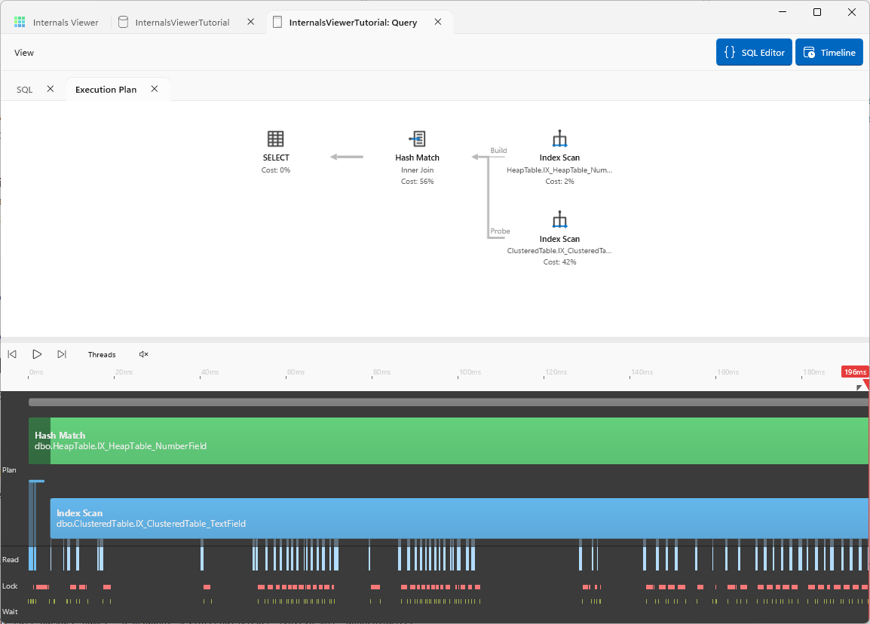Click the Timeline button
The height and width of the screenshot is (624, 870).
tap(829, 52)
